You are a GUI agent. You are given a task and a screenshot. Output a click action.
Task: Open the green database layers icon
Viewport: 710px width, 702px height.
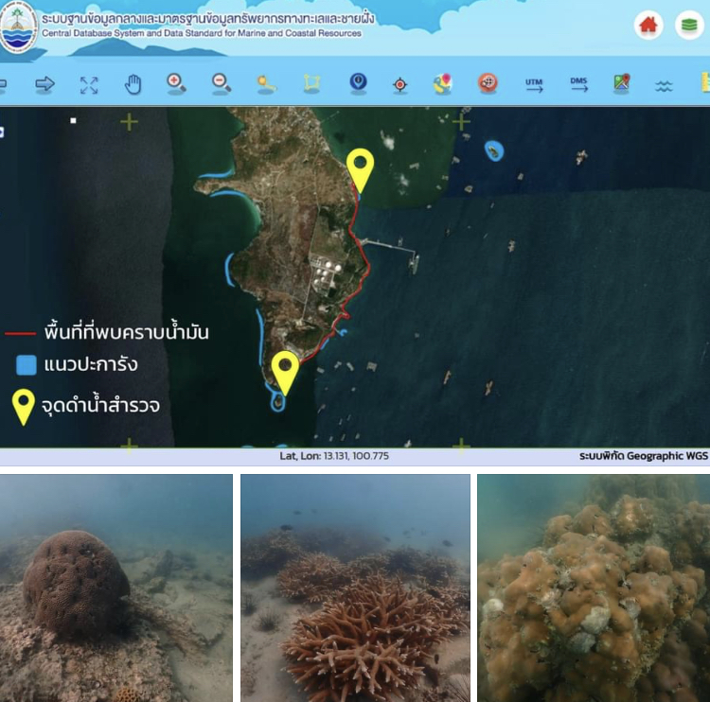click(x=689, y=25)
